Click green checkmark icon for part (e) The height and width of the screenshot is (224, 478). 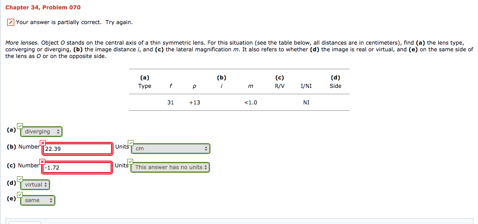(x=20, y=195)
